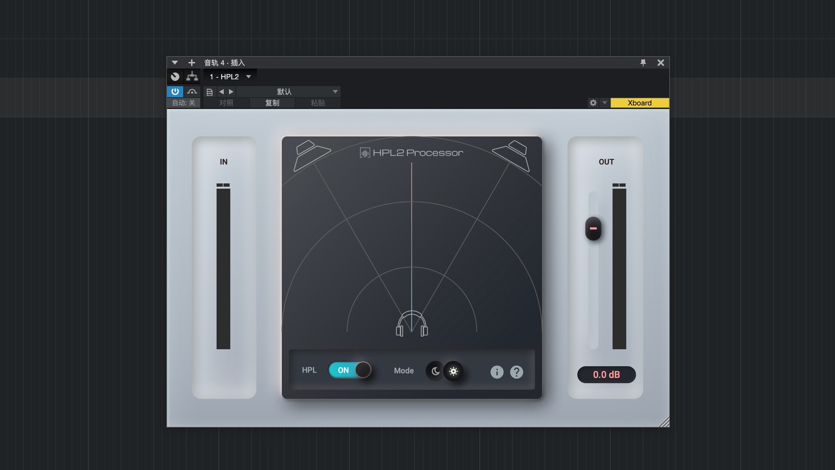835x470 pixels.
Task: Go to previous preset arrow
Action: click(221, 92)
